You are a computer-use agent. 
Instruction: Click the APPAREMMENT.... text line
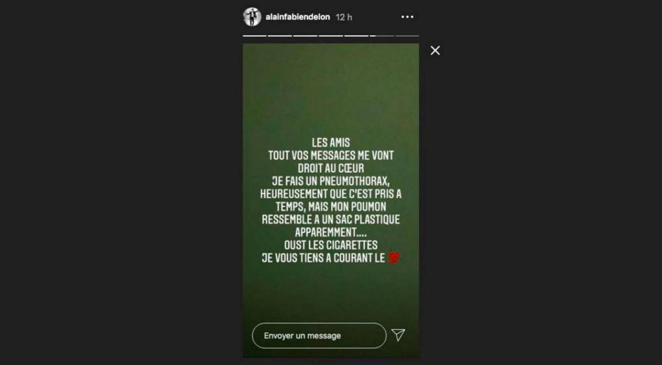pos(330,233)
